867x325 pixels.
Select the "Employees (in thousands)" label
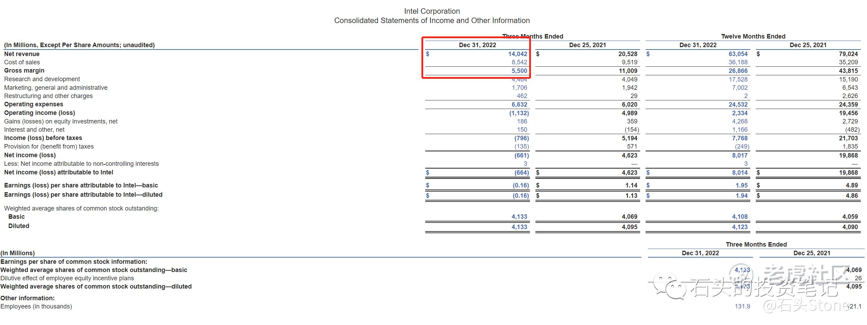click(x=36, y=306)
